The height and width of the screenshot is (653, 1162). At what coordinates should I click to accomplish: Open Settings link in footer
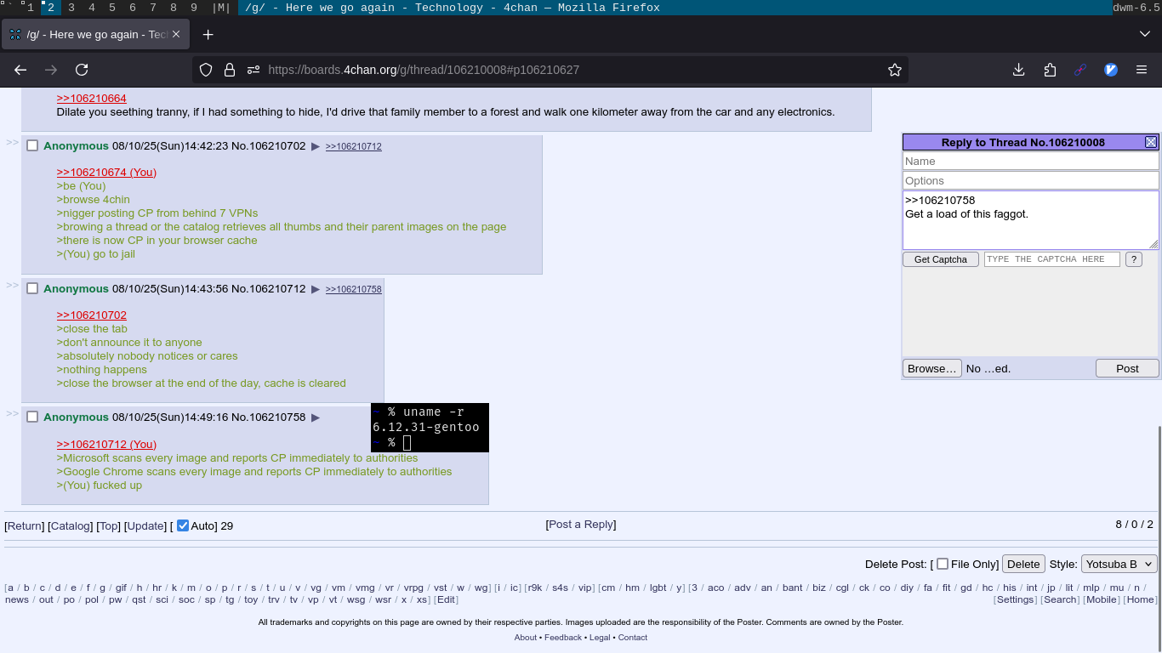pyautogui.click(x=1015, y=599)
